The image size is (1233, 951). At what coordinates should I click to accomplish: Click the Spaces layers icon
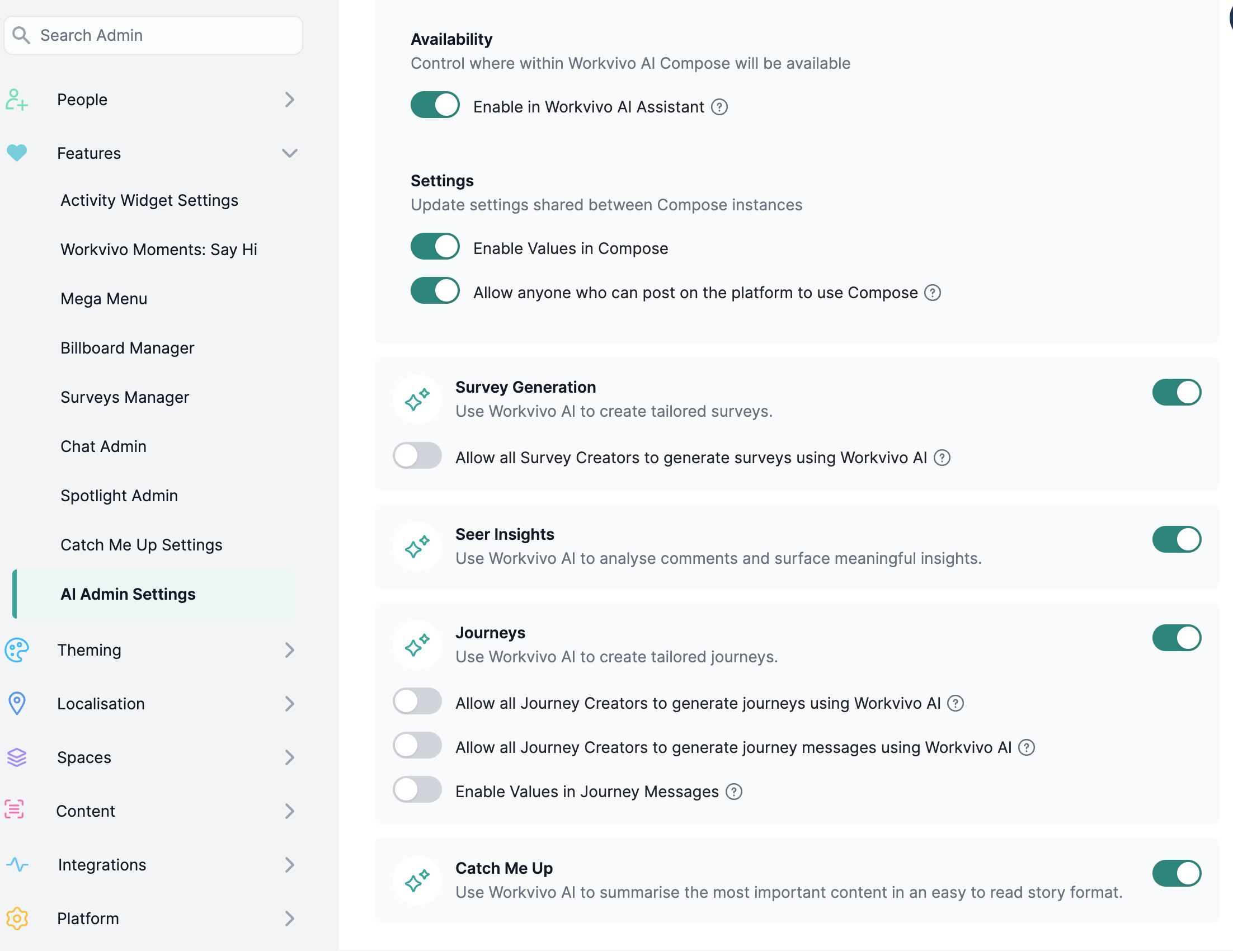pyautogui.click(x=16, y=757)
